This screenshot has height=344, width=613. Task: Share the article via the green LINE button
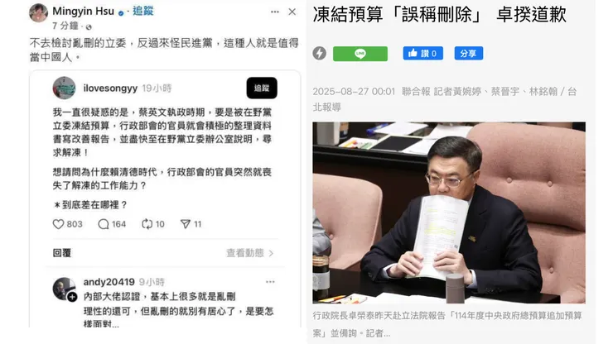[x=360, y=54]
